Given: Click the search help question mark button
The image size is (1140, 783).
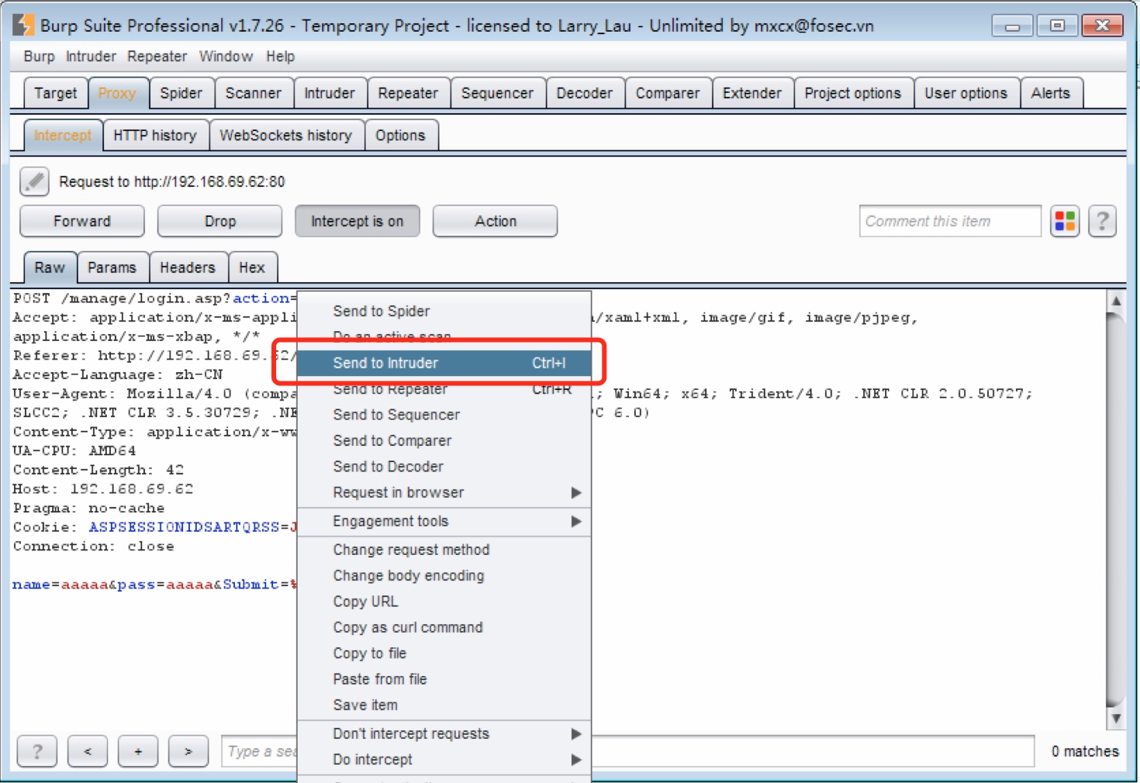Looking at the screenshot, I should click(x=37, y=751).
